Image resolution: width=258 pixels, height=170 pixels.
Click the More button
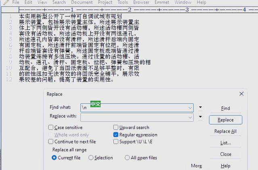(196, 166)
